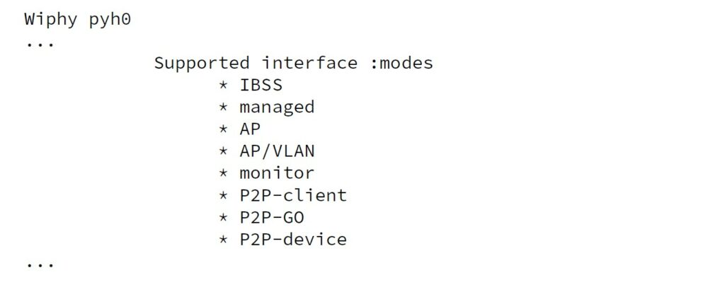Click the 'P2P-GO' mode entry
This screenshot has height=287, width=725.
272,217
